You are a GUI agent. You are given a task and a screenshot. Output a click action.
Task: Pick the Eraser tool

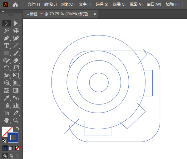pyautogui.click(x=16, y=60)
